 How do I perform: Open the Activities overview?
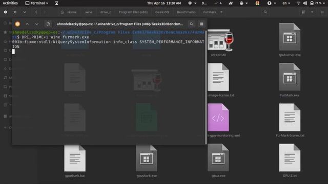pyautogui.click(x=10, y=3)
